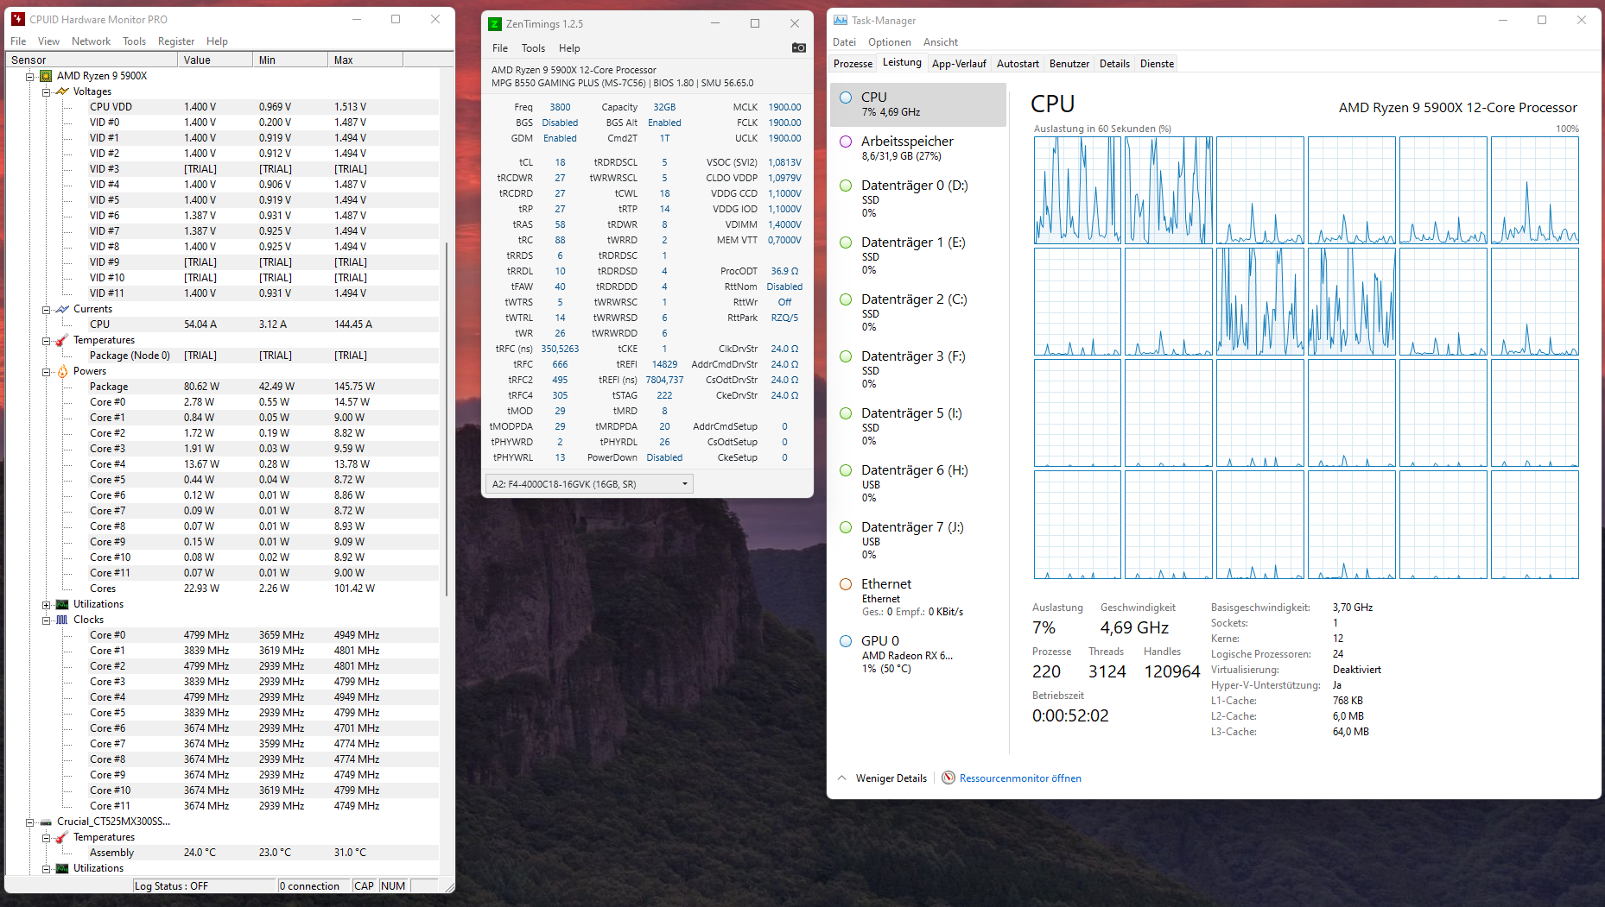Select the Ethernet circle icon
This screenshot has height=907, width=1605.
point(847,584)
